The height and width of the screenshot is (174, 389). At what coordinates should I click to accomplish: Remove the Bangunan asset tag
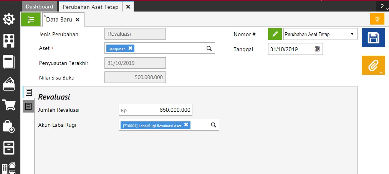coord(130,48)
